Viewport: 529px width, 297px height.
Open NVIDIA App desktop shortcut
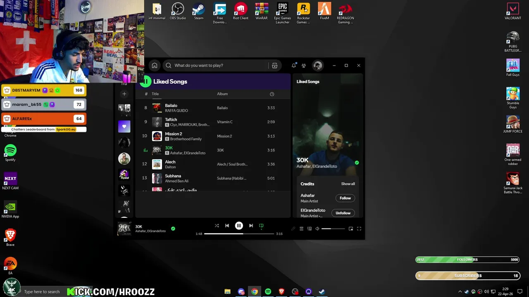click(10, 210)
